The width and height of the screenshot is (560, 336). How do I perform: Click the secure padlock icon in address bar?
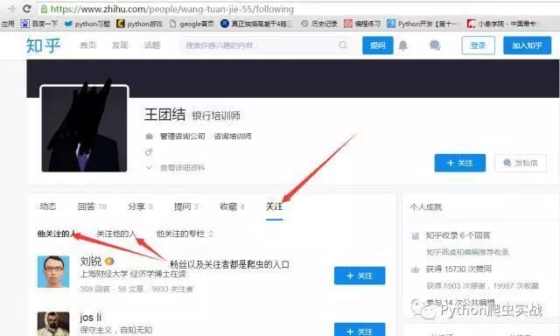pyautogui.click(x=44, y=9)
